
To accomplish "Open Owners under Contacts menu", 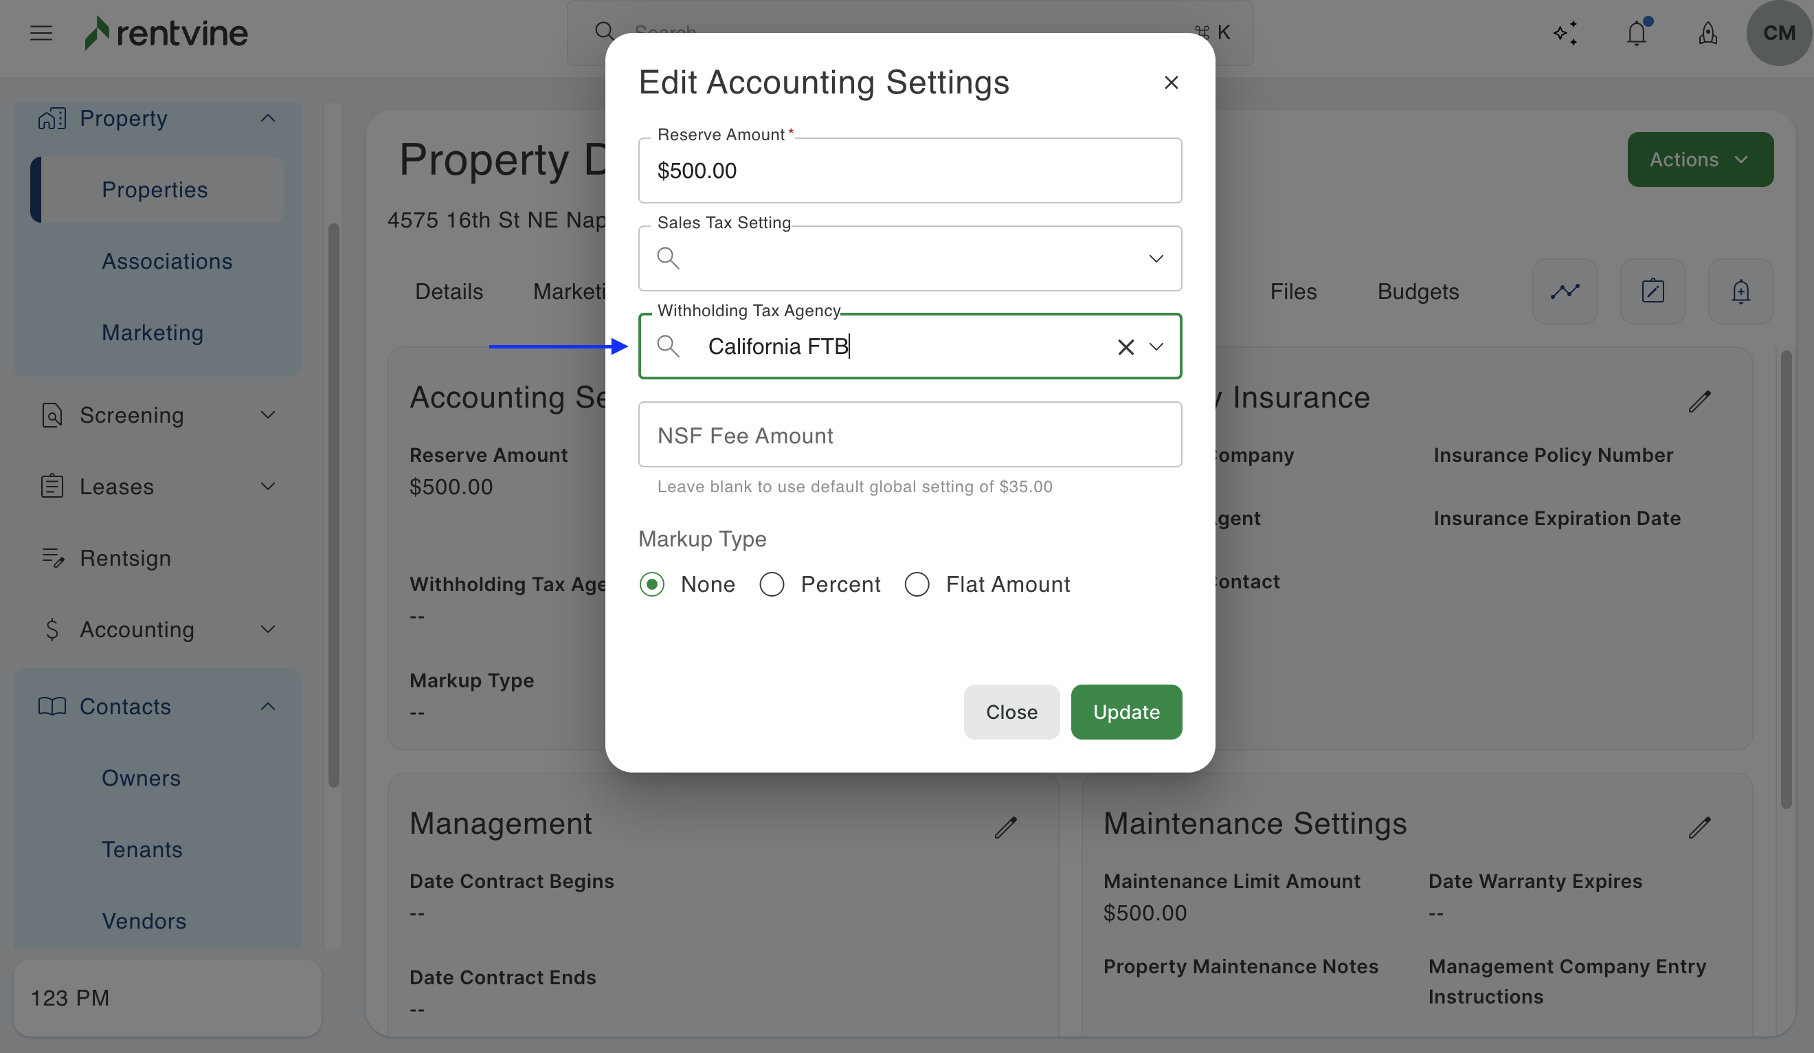I will [141, 778].
